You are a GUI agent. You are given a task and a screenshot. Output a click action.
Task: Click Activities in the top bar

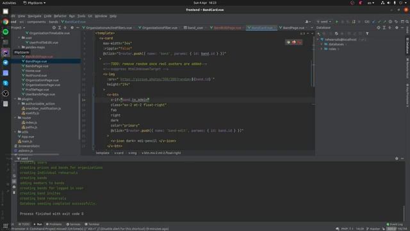click(x=9, y=3)
